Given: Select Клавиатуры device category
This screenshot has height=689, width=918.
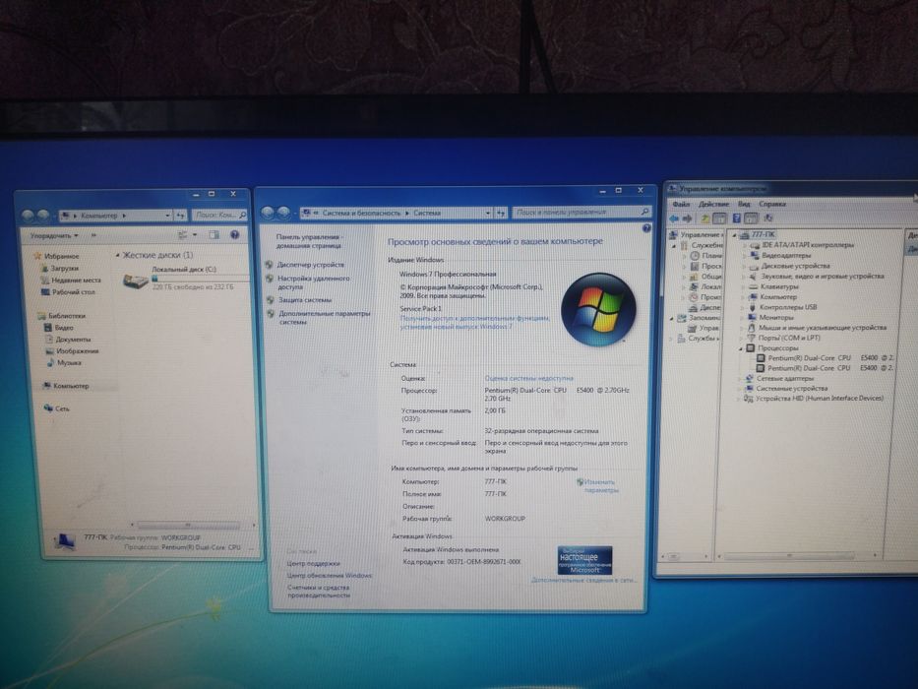Looking at the screenshot, I should click(773, 287).
